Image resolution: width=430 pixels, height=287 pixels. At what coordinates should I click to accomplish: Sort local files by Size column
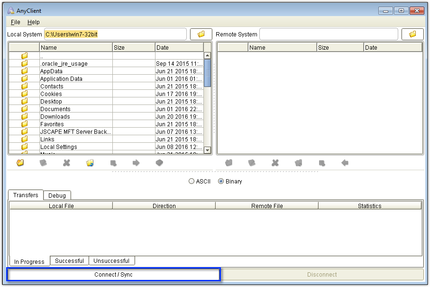coord(134,47)
